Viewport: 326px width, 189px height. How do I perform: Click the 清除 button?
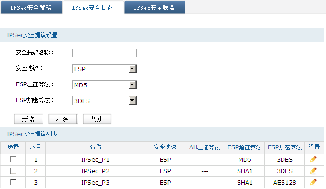(63, 119)
